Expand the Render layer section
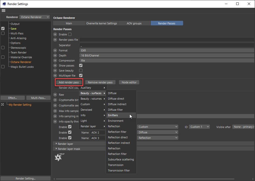Image resolution: width=255 pixels, height=181 pixels. pyautogui.click(x=56, y=144)
